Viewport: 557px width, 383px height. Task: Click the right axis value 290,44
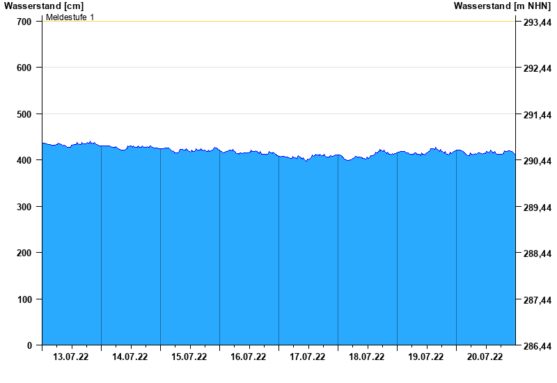[538, 162]
